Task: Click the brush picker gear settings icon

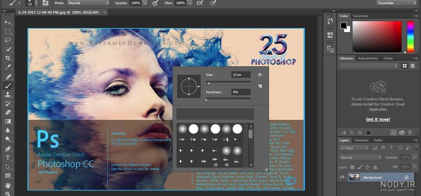Action: [x=260, y=75]
